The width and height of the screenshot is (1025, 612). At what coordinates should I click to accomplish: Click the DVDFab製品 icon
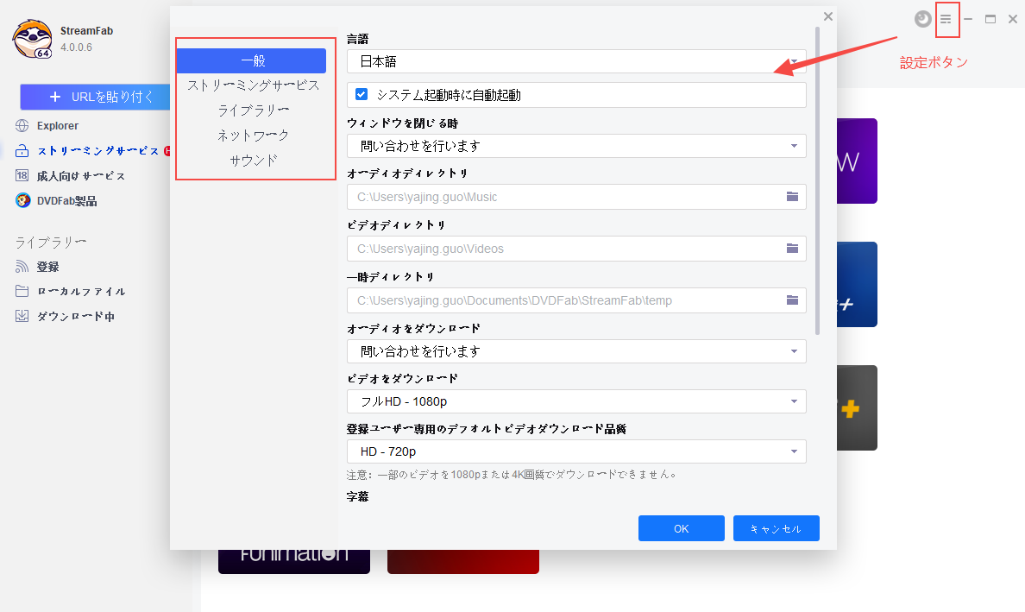23,201
